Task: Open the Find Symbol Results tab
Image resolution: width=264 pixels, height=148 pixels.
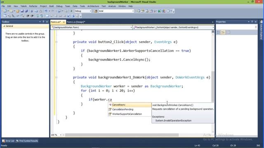Action: click(27, 141)
